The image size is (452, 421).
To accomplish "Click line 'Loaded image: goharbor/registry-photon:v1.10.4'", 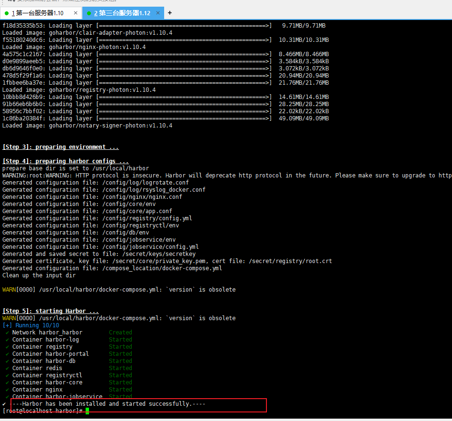I will point(79,90).
